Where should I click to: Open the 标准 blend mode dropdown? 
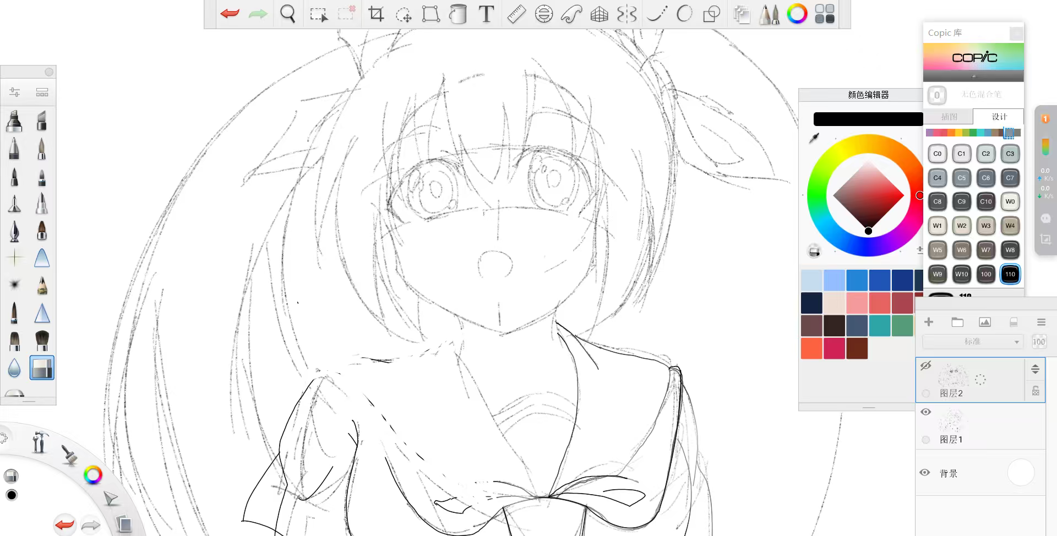coord(972,342)
